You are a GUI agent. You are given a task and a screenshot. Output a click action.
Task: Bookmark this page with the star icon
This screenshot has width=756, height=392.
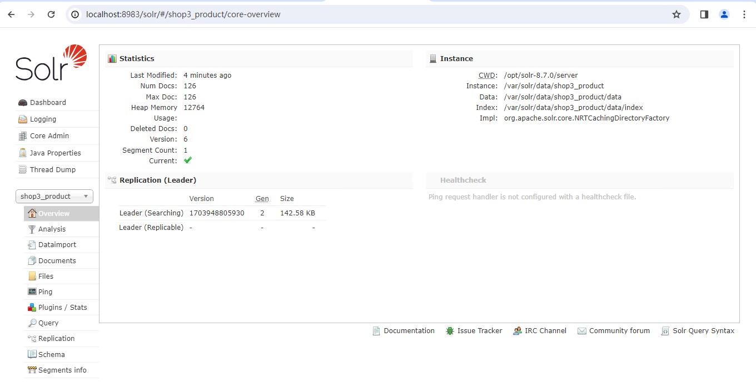(x=677, y=14)
